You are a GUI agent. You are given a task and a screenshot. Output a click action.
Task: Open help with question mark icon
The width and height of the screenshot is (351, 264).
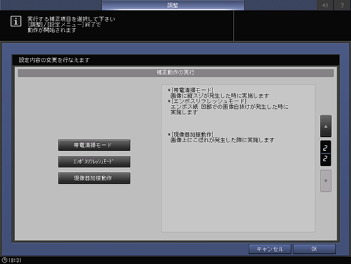tap(342, 5)
